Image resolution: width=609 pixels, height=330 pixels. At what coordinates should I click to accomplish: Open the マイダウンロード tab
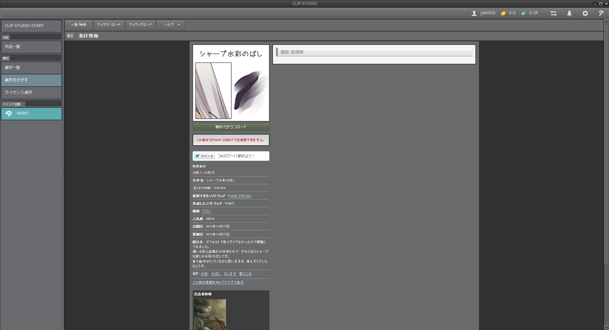(109, 25)
